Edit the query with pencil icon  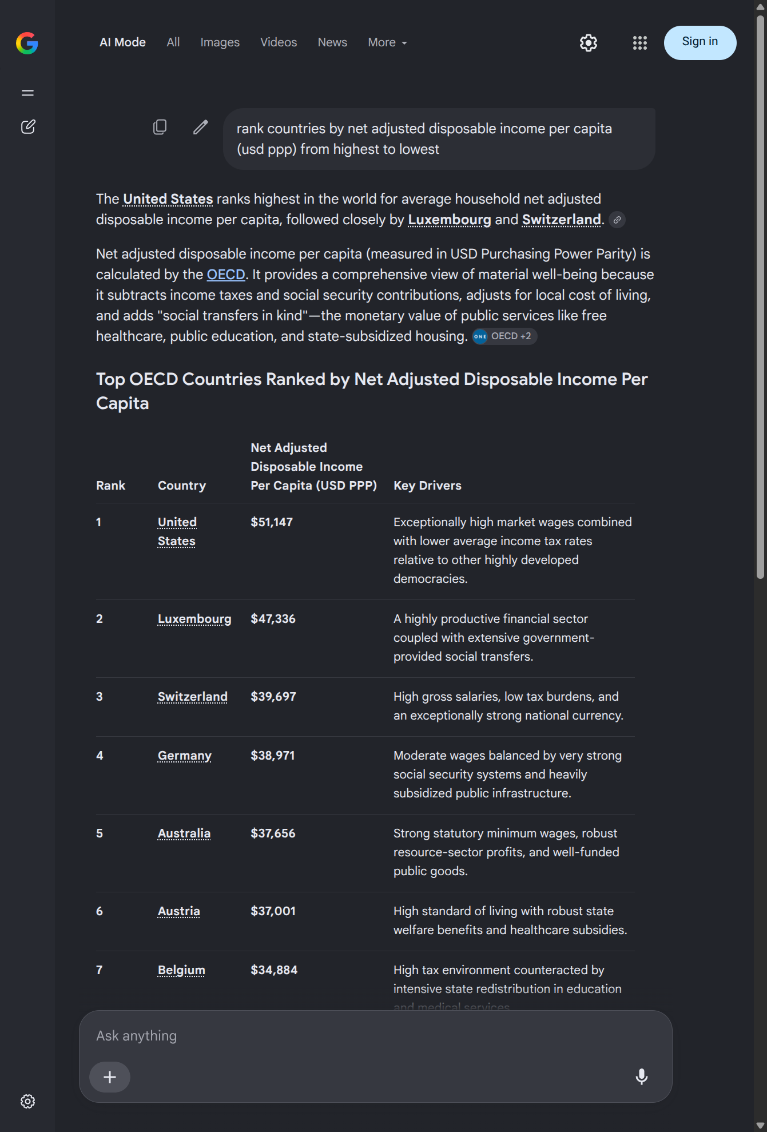point(201,127)
